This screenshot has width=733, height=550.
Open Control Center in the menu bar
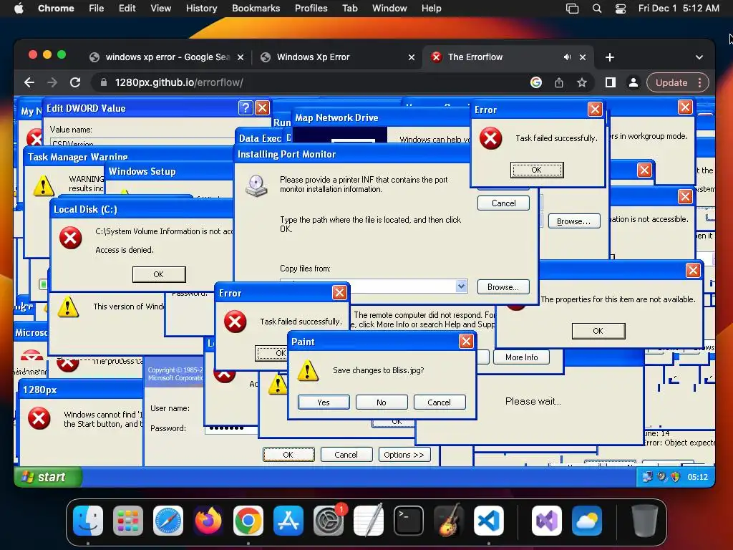[621, 8]
